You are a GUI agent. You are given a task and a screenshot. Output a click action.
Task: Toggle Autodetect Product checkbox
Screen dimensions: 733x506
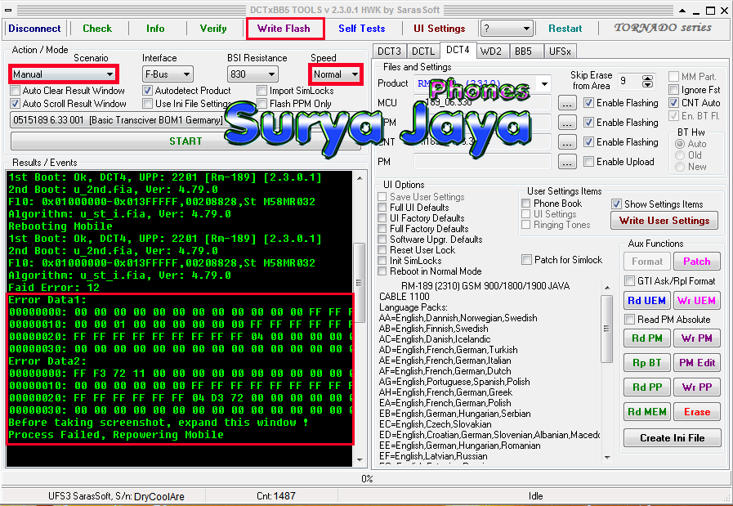(148, 90)
